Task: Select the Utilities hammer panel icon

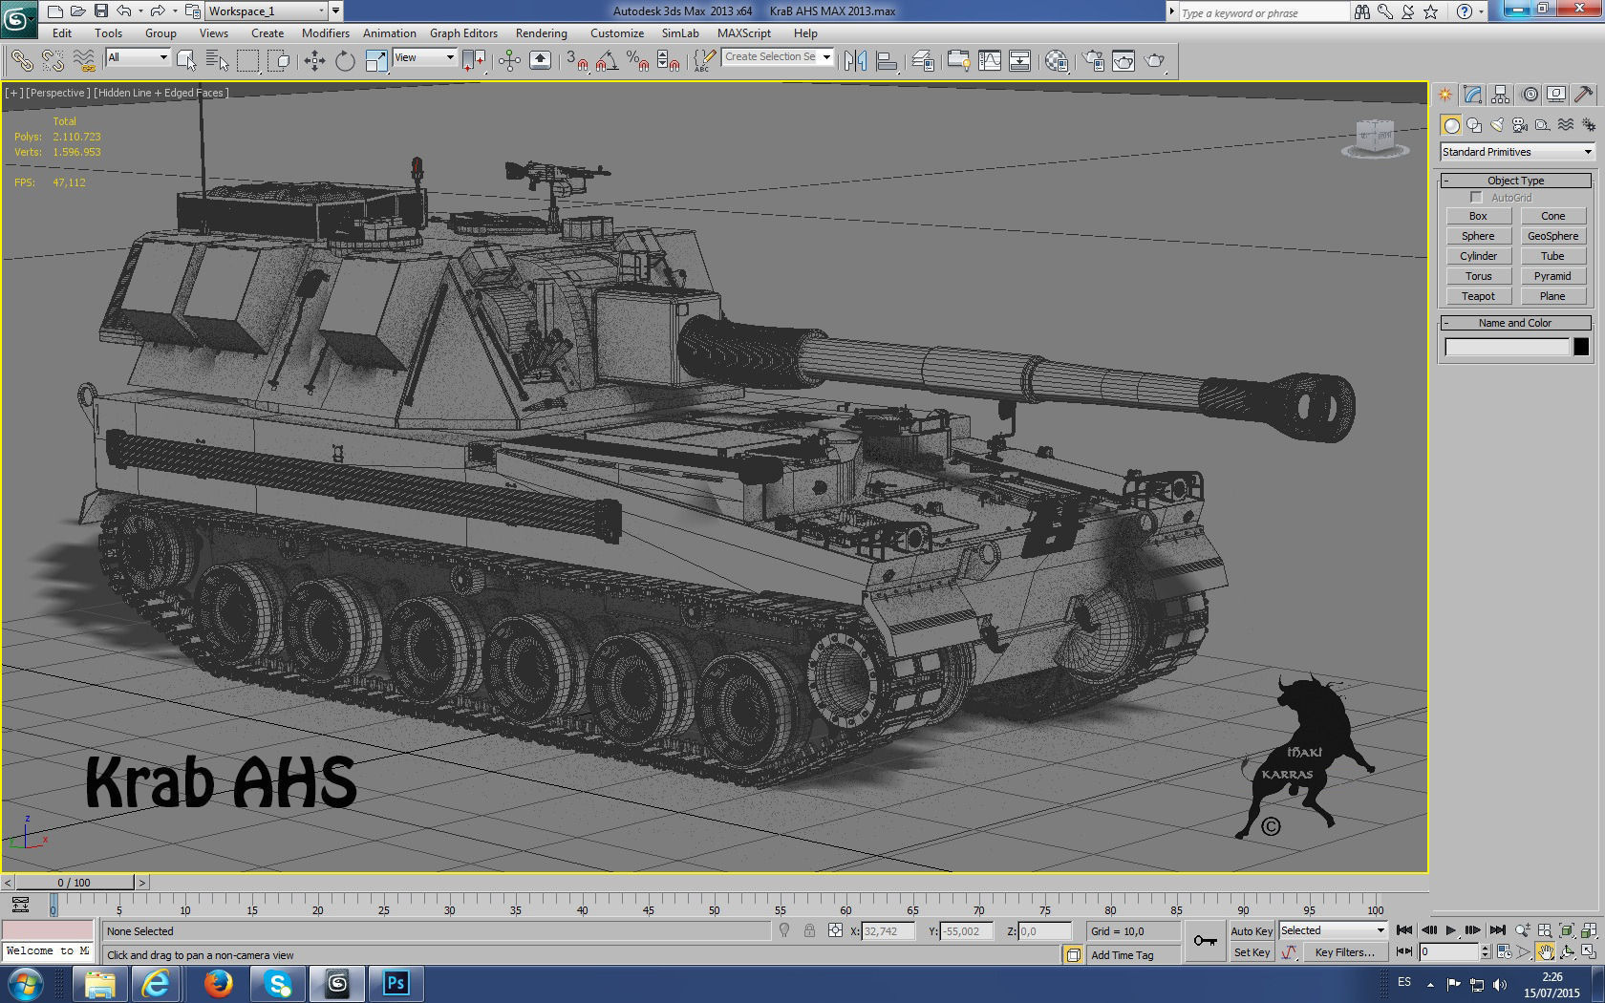Action: (x=1583, y=95)
